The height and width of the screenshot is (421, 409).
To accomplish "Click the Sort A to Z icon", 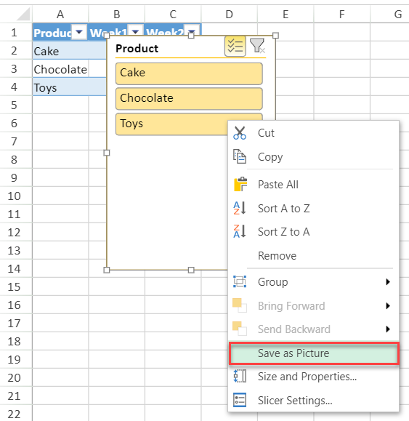I will tap(240, 208).
